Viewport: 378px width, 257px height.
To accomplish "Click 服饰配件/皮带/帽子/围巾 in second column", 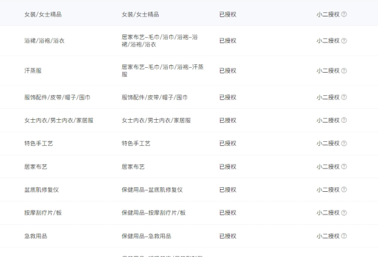I will click(x=155, y=97).
